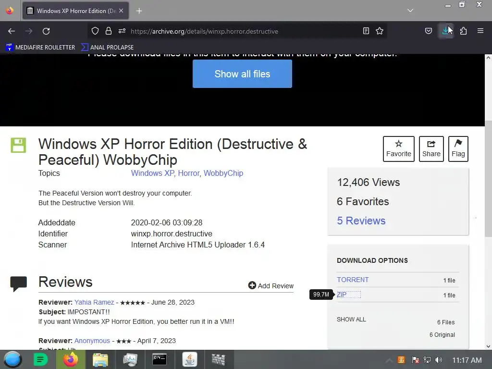Open the extensions puzzle icon
This screenshot has height=369, width=492.
click(x=464, y=31)
